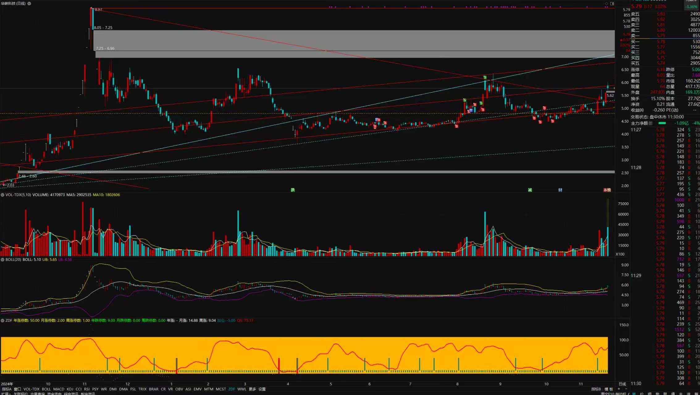Open the 指标A indicator selector

(6, 389)
